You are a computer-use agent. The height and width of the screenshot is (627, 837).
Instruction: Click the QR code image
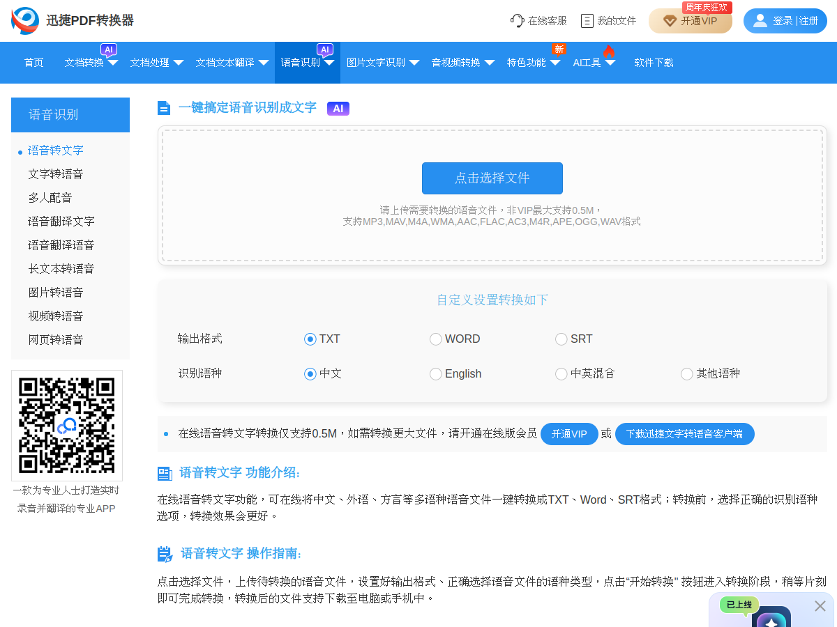point(67,426)
